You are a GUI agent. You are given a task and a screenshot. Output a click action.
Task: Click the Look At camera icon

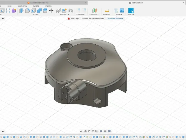tap(85, 131)
